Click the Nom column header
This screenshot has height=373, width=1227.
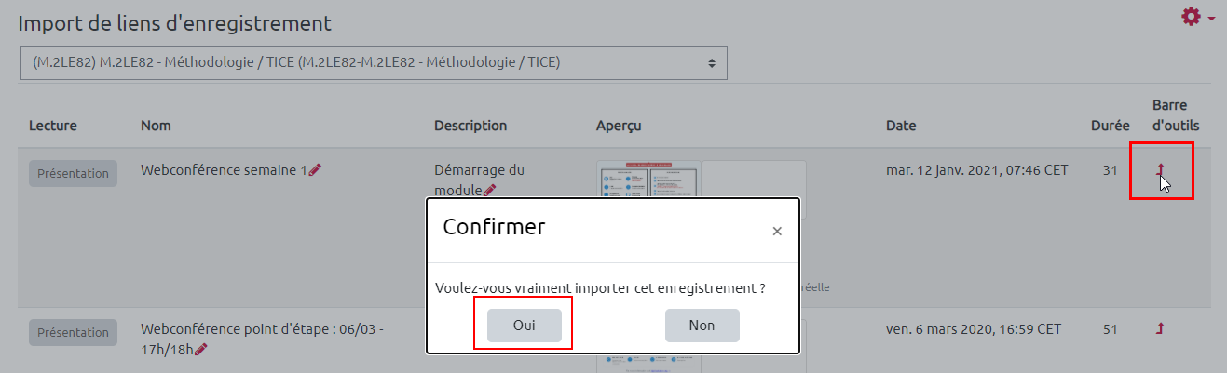[x=156, y=126]
